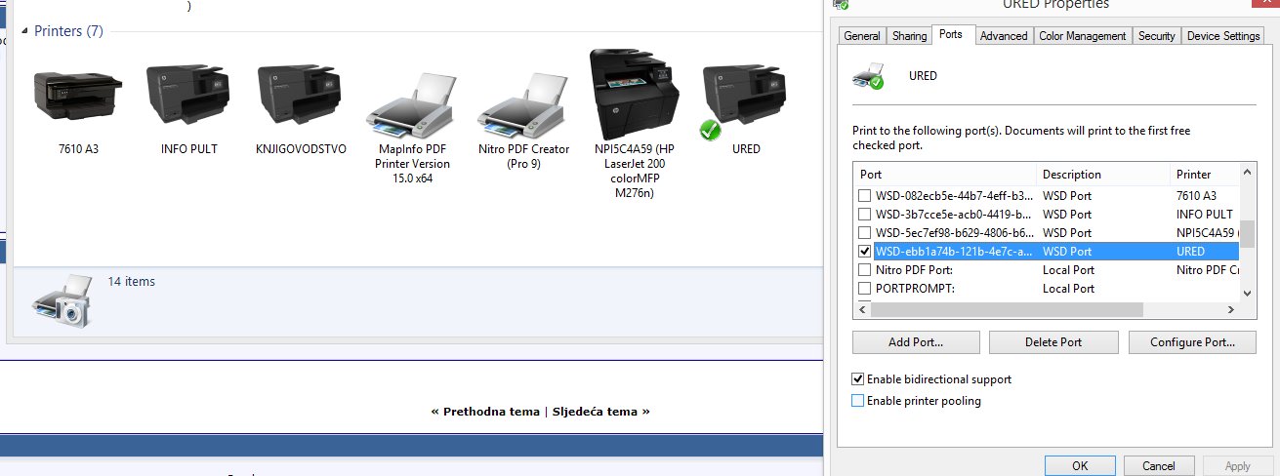This screenshot has width=1280, height=476.
Task: Open the Security tab
Action: pyautogui.click(x=1156, y=36)
